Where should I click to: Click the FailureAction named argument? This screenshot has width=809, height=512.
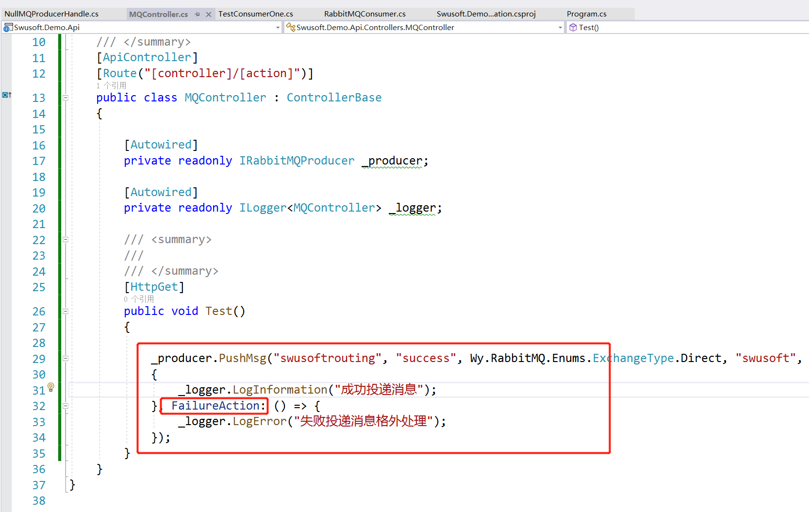[x=215, y=406]
